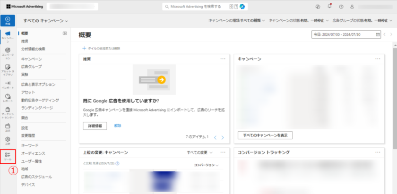397x194 pixels.
Task: Click the すべてのキャンペーンを表示 button
Action: coord(265,135)
